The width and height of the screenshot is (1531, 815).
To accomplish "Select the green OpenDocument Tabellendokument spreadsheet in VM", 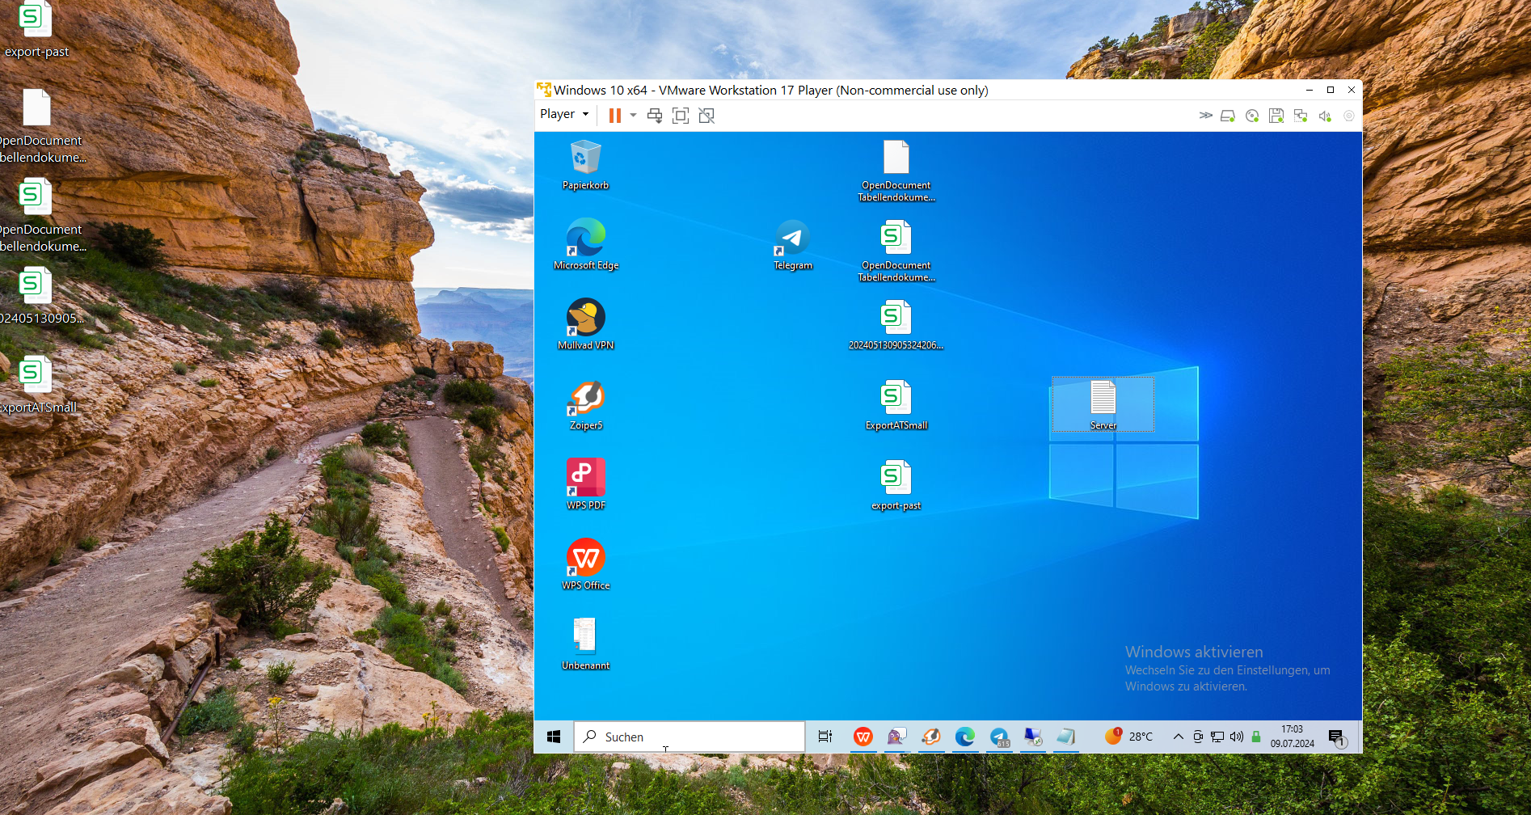I will tap(896, 250).
